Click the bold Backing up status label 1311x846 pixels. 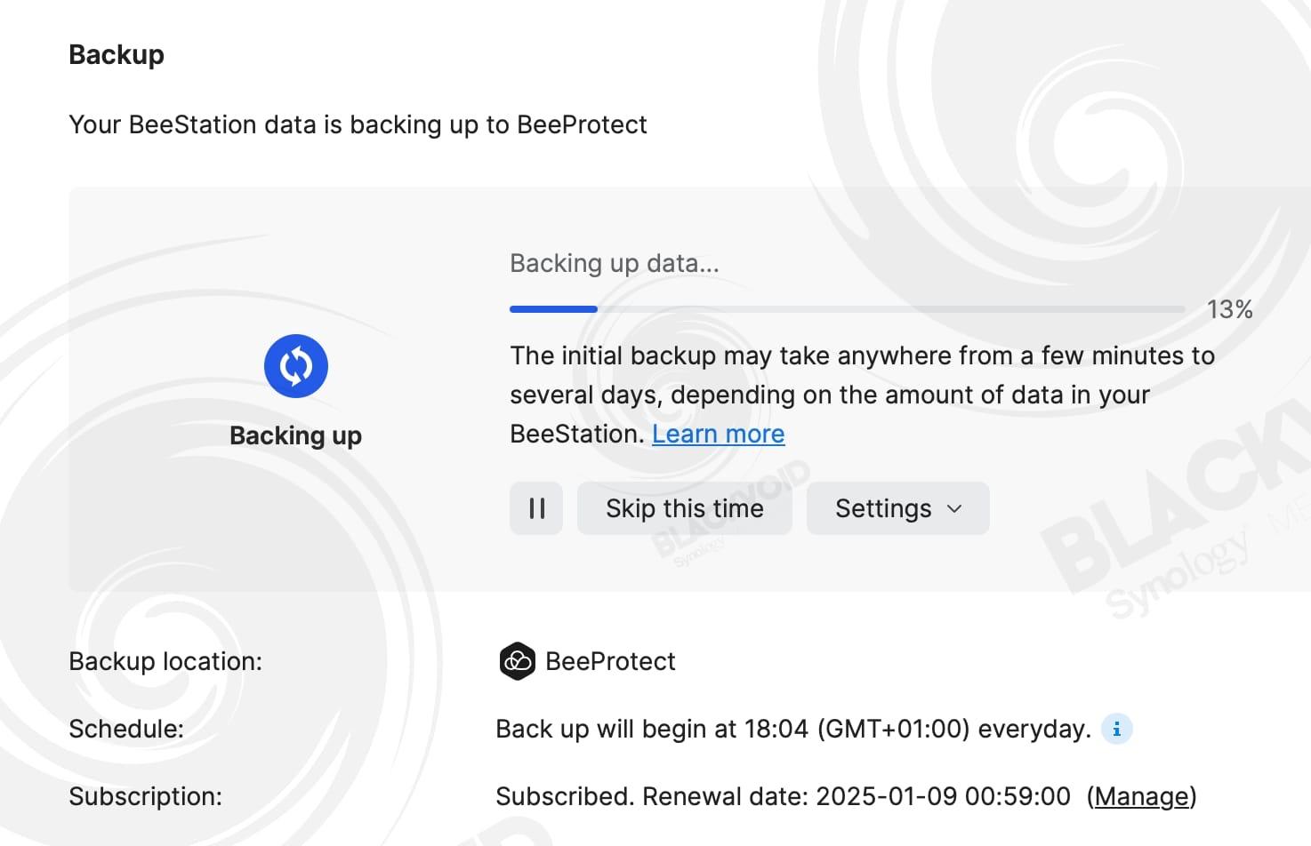295,435
